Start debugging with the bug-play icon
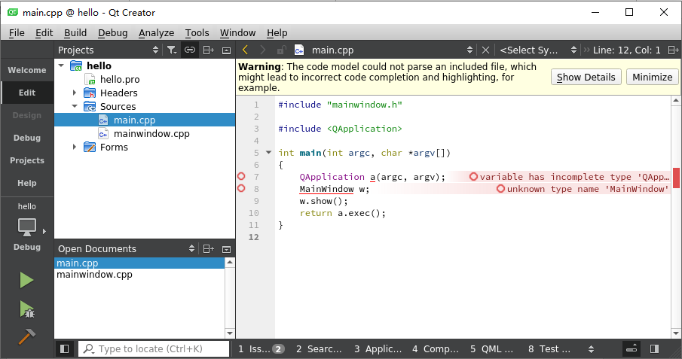This screenshot has height=359, width=682. 27,309
